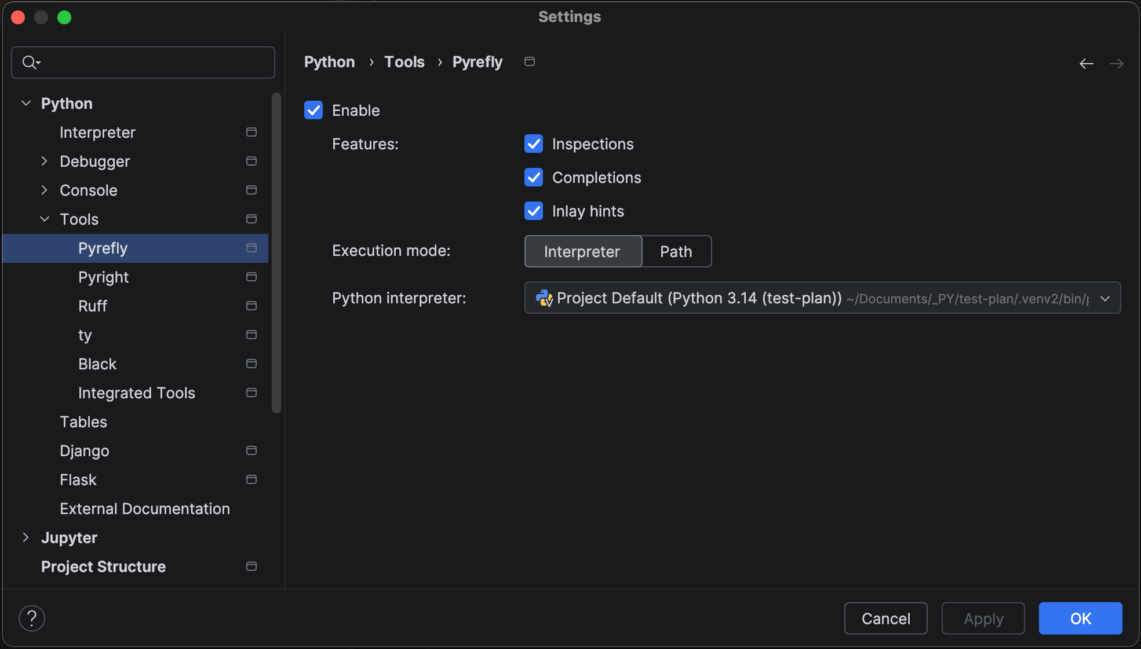This screenshot has height=649, width=1141.
Task: Click project-level icon next to Django item
Action: [251, 450]
